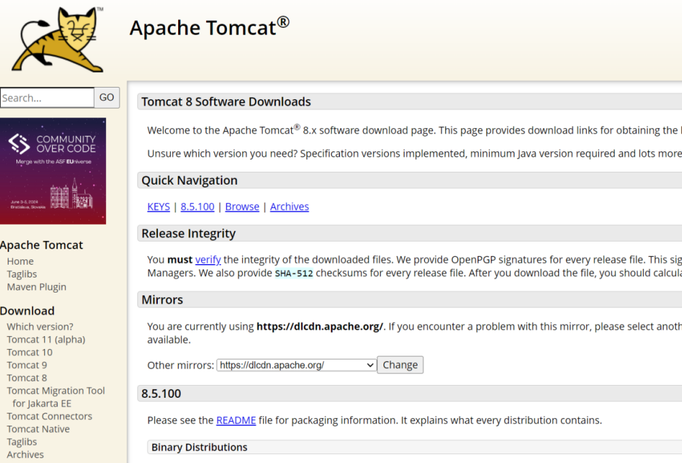Follow the verify integrity link

208,260
